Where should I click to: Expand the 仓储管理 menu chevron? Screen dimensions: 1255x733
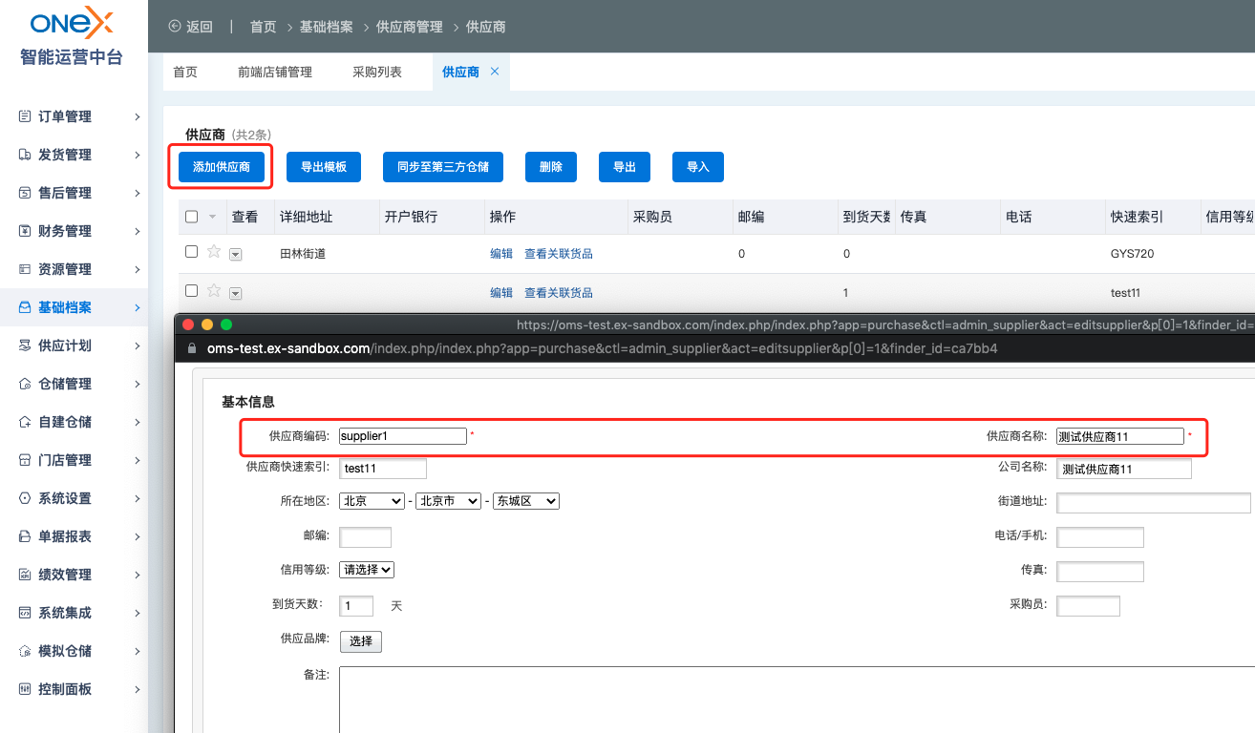tap(138, 384)
